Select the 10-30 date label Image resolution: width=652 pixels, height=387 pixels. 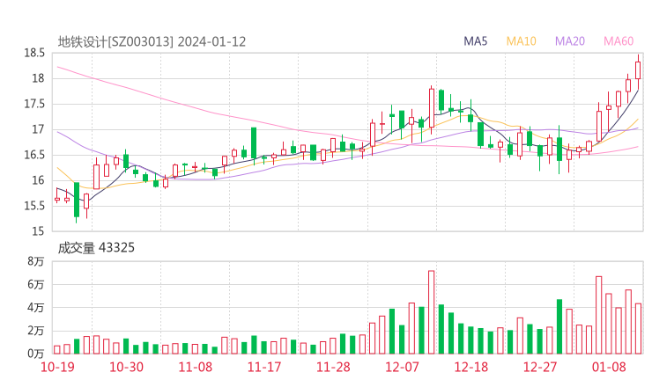click(x=126, y=367)
